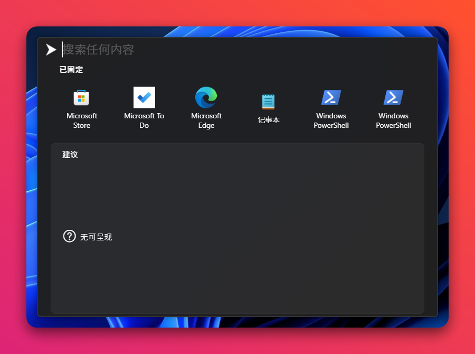Screen dimensions: 475x354
Task: Launch the rightmost Windows PowerShell icon
Action: point(393,98)
